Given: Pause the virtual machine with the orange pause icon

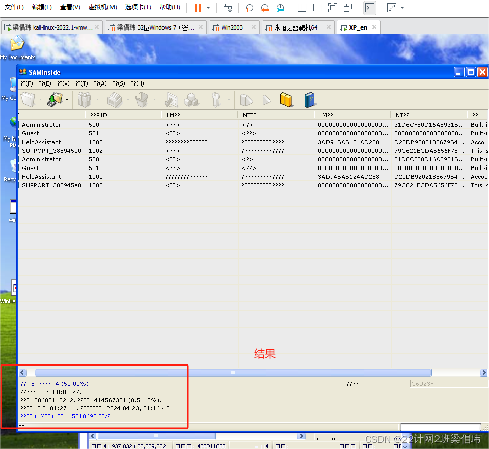Looking at the screenshot, I should point(198,8).
